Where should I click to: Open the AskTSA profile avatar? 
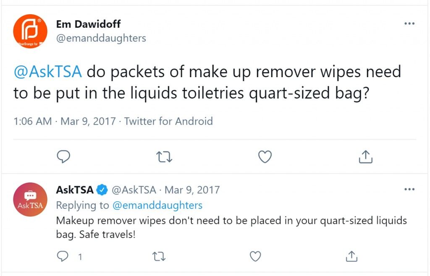point(30,200)
